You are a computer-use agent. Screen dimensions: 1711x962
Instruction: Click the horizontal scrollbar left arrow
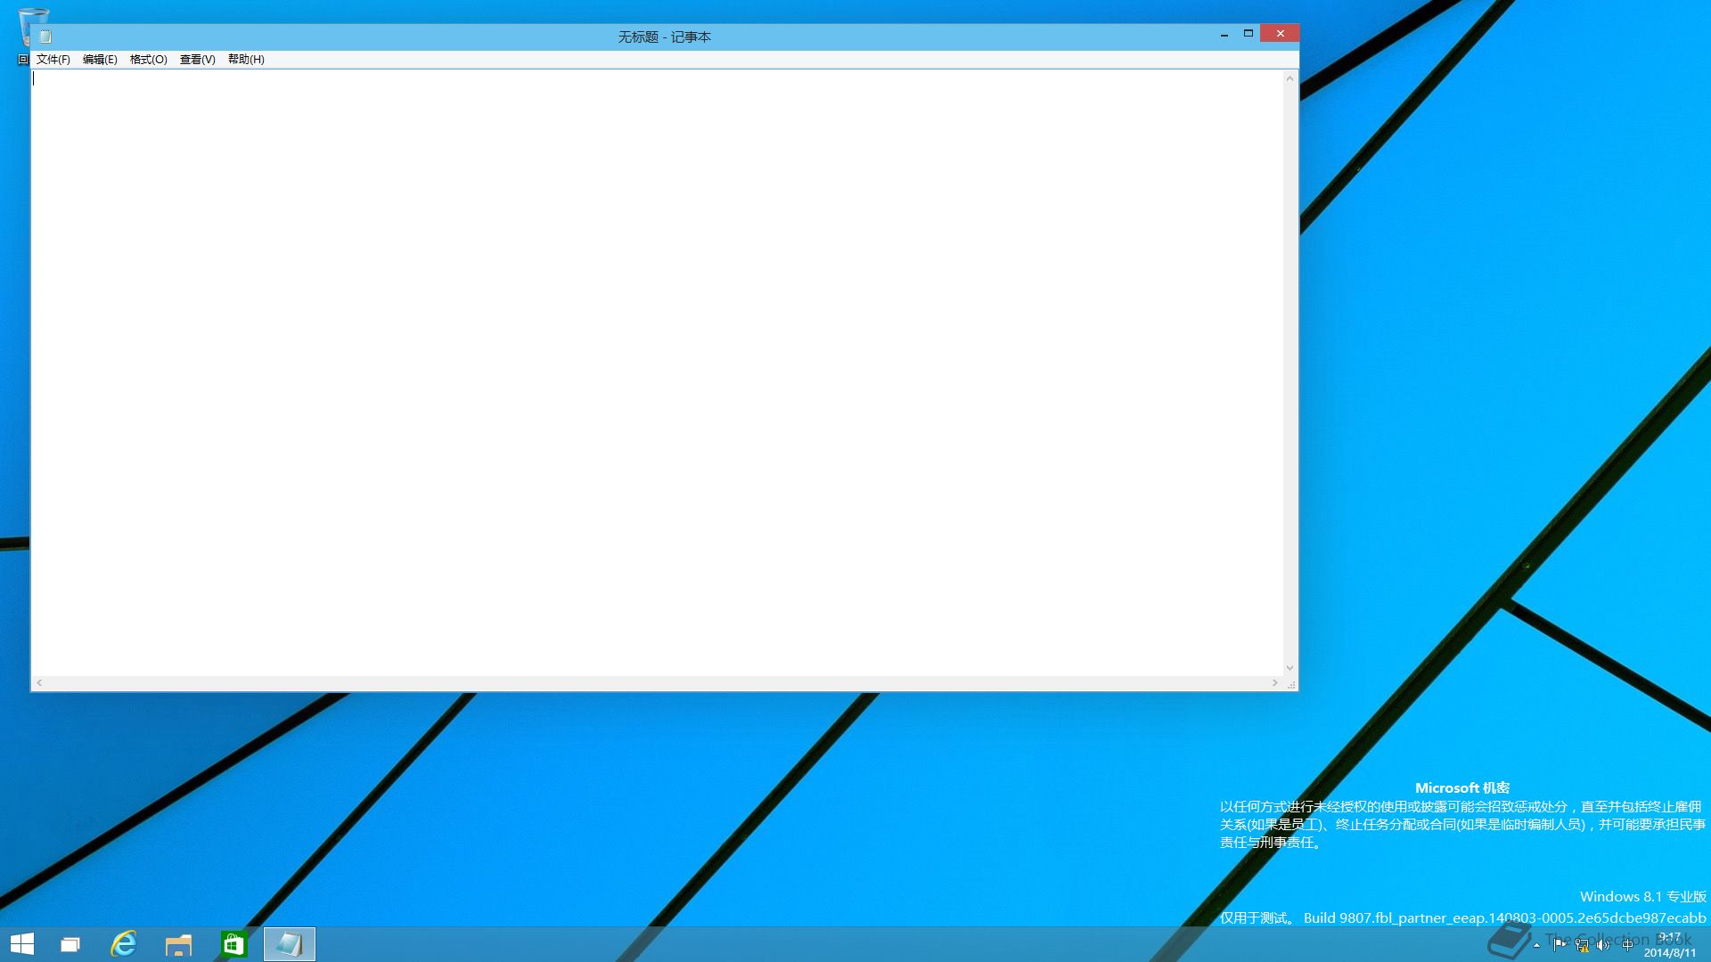pos(39,683)
